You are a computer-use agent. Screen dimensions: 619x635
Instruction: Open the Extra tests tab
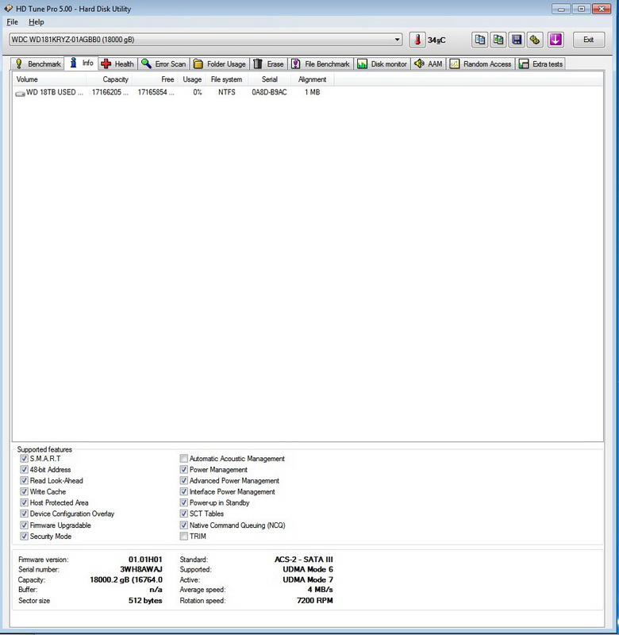pos(540,64)
